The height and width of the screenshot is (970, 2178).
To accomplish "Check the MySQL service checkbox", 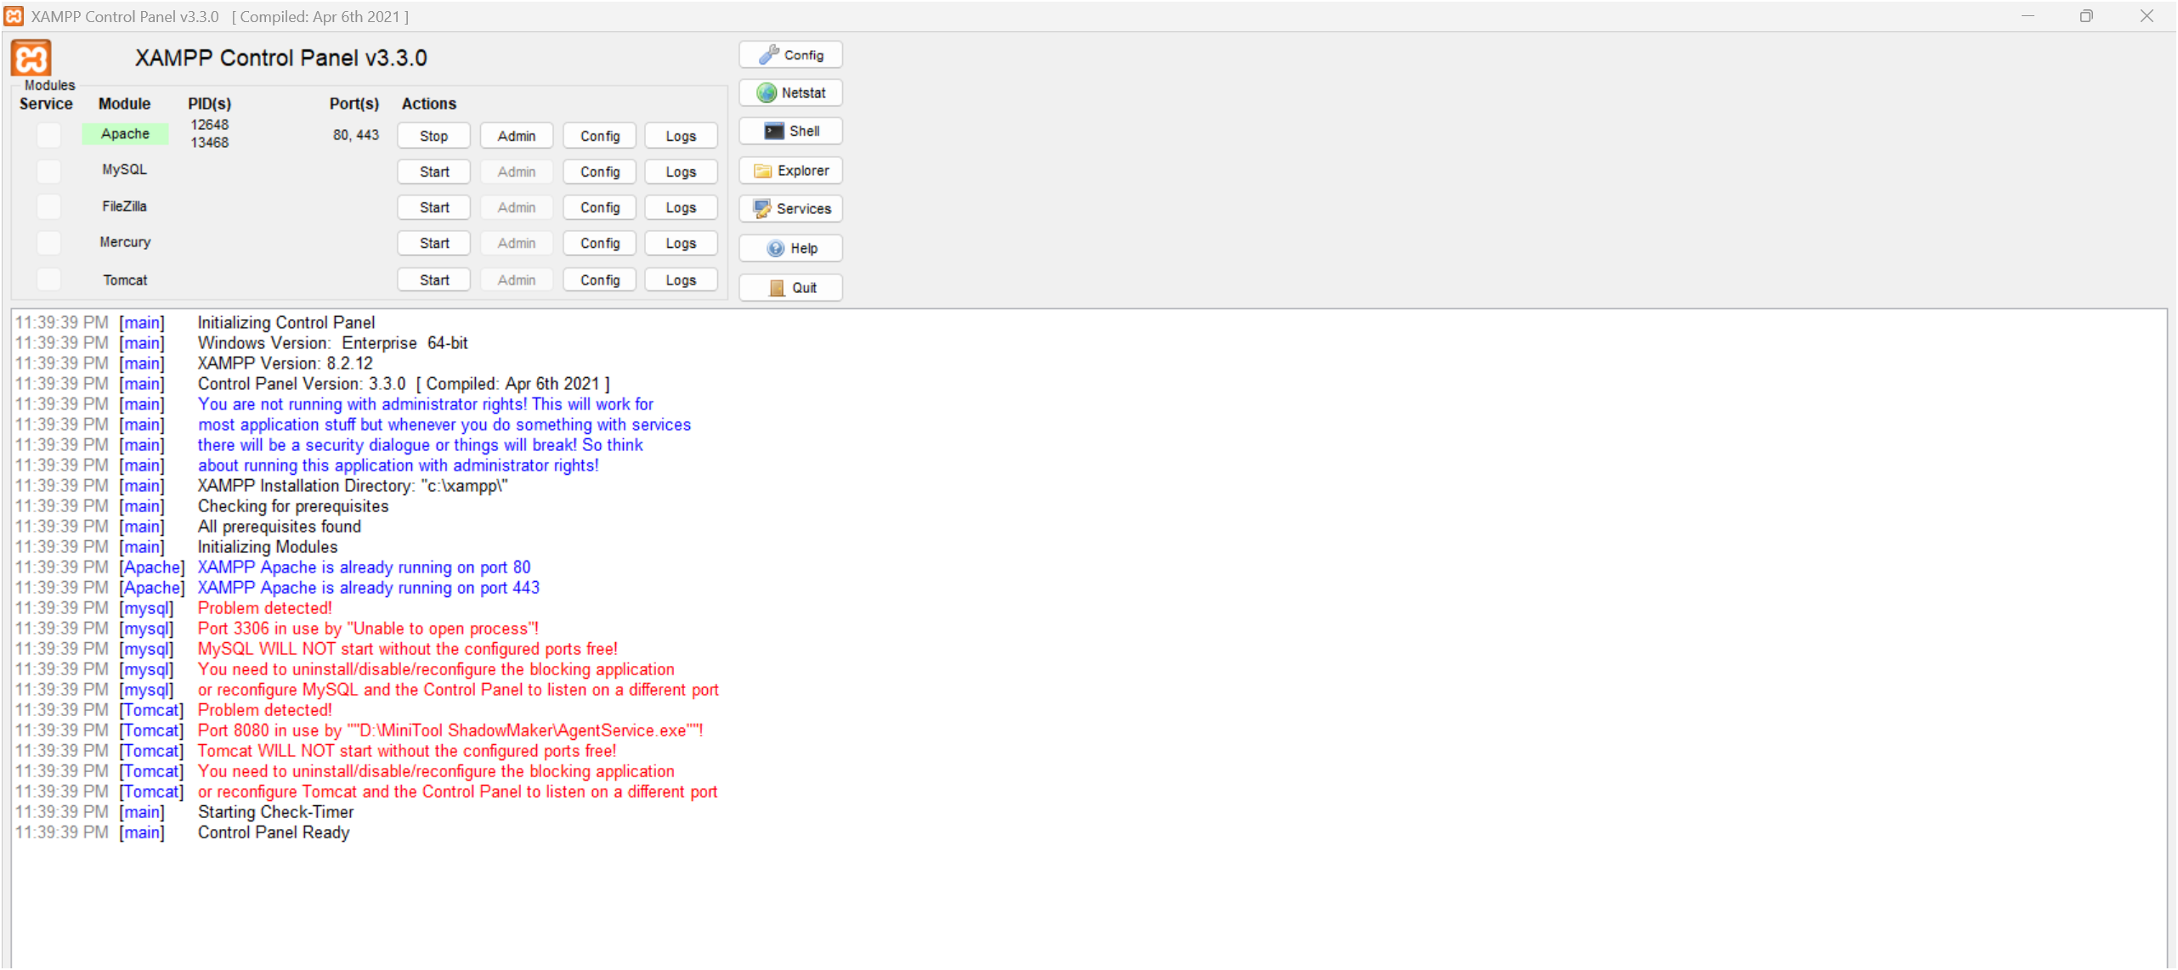I will click(x=48, y=171).
